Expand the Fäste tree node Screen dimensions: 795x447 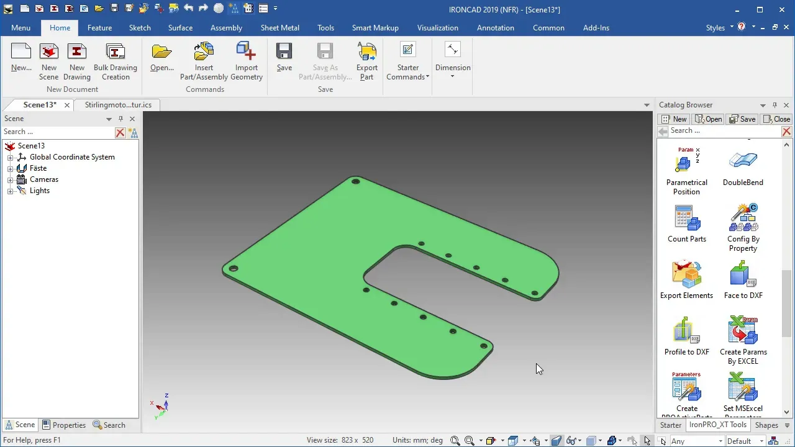click(x=10, y=169)
